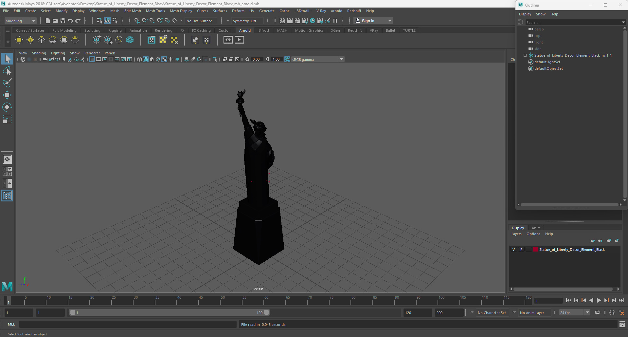The image size is (628, 337).
Task: Go to start of playback range
Action: tap(568, 300)
